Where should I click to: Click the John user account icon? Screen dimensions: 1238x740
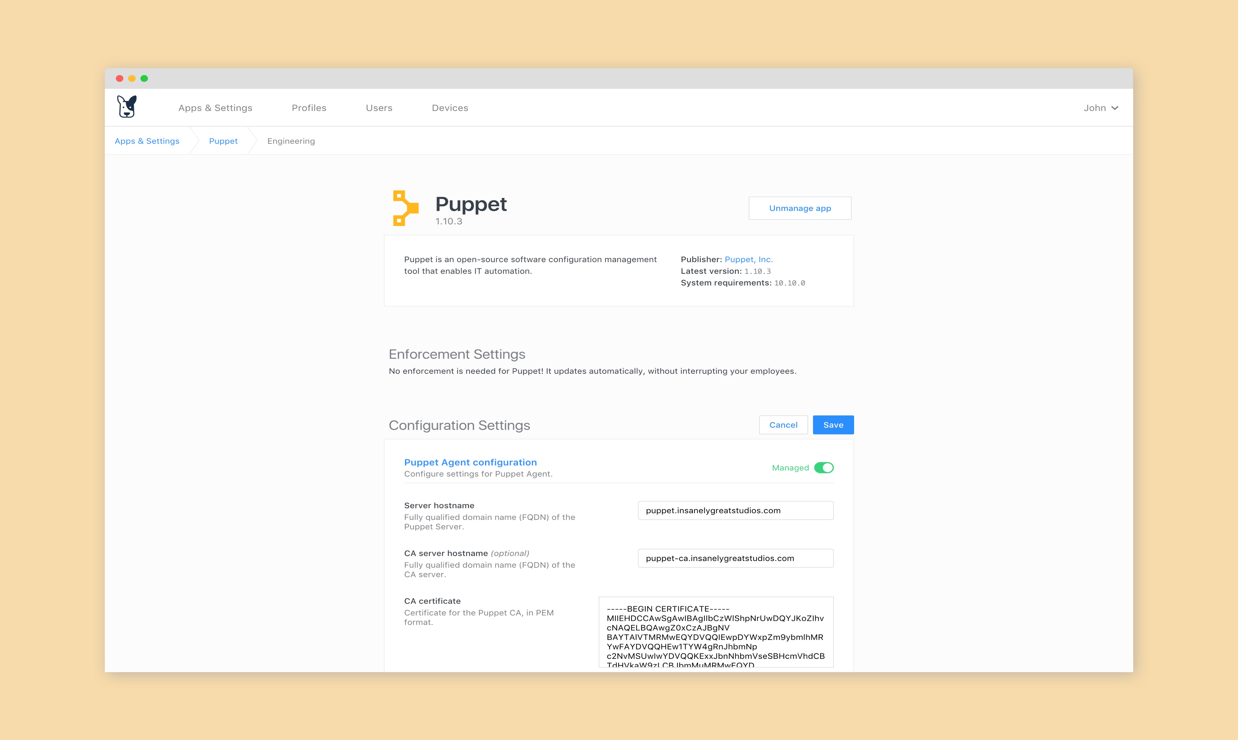coord(1100,107)
